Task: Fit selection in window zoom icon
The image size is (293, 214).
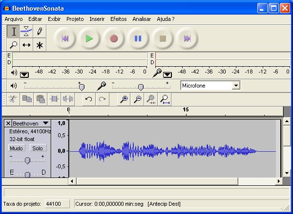Action: [151, 99]
